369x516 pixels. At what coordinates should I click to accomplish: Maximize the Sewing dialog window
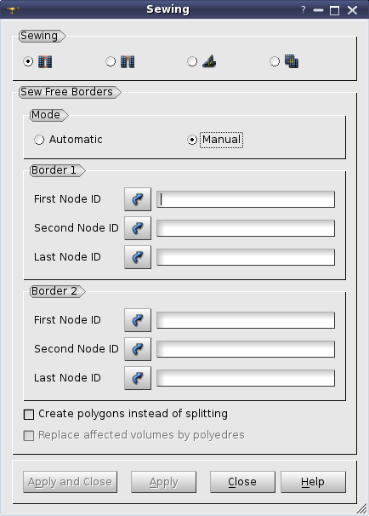[334, 10]
